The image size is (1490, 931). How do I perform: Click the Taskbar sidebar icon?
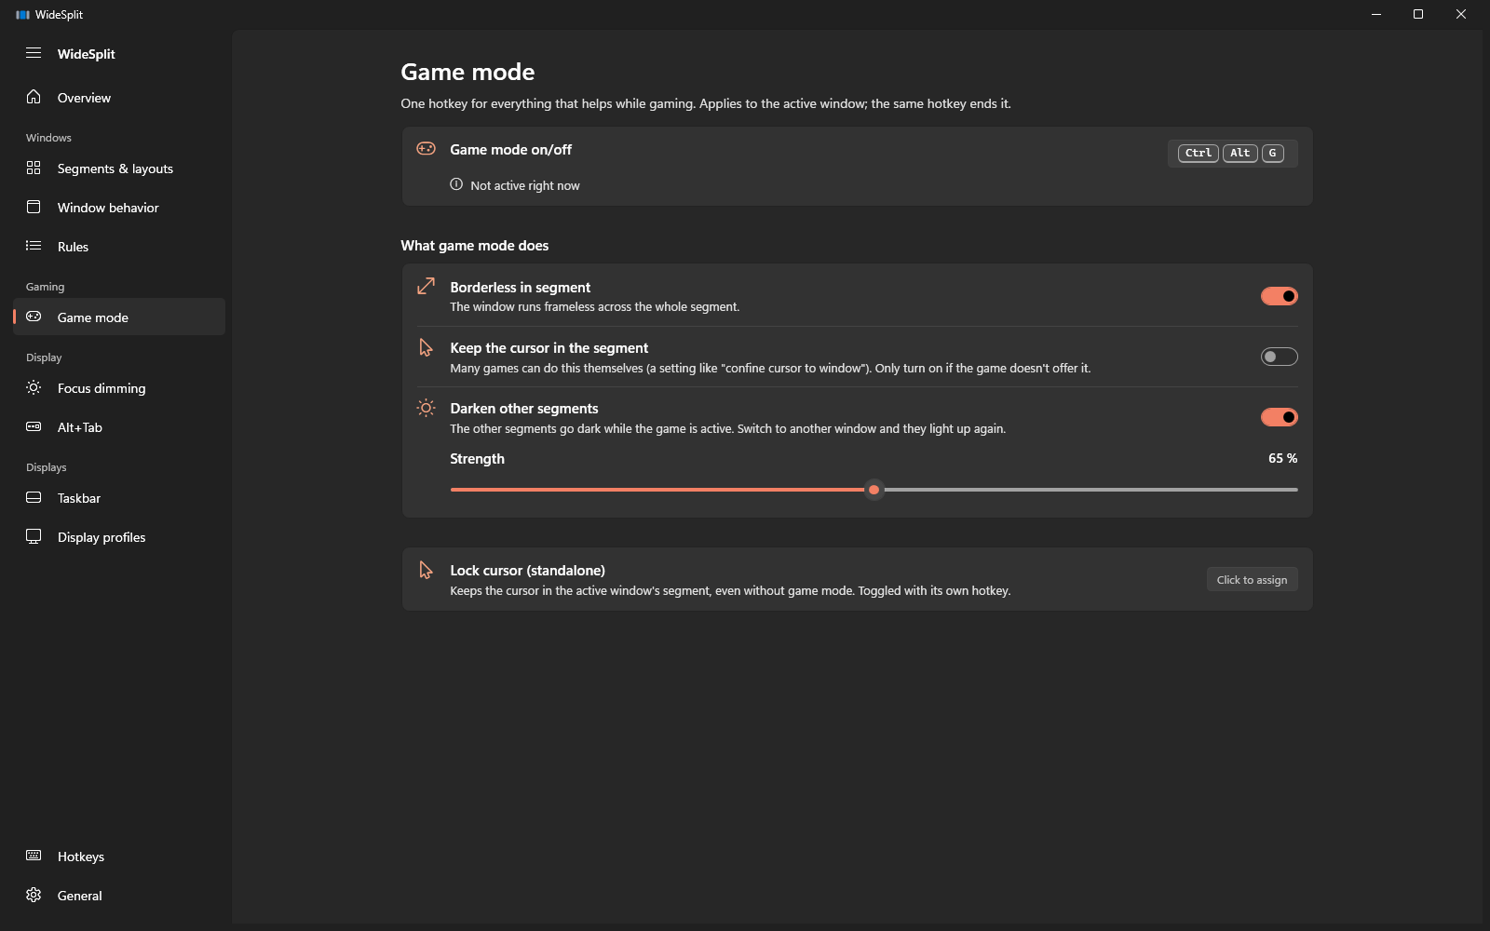click(34, 497)
